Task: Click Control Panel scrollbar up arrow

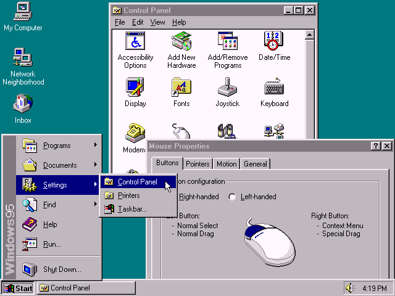Action: click(309, 35)
